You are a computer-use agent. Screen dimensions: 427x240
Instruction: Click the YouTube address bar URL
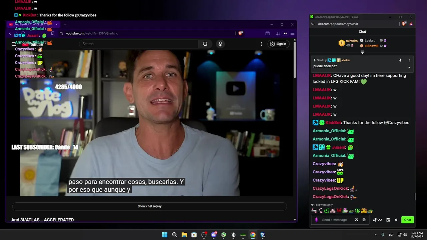(92, 33)
